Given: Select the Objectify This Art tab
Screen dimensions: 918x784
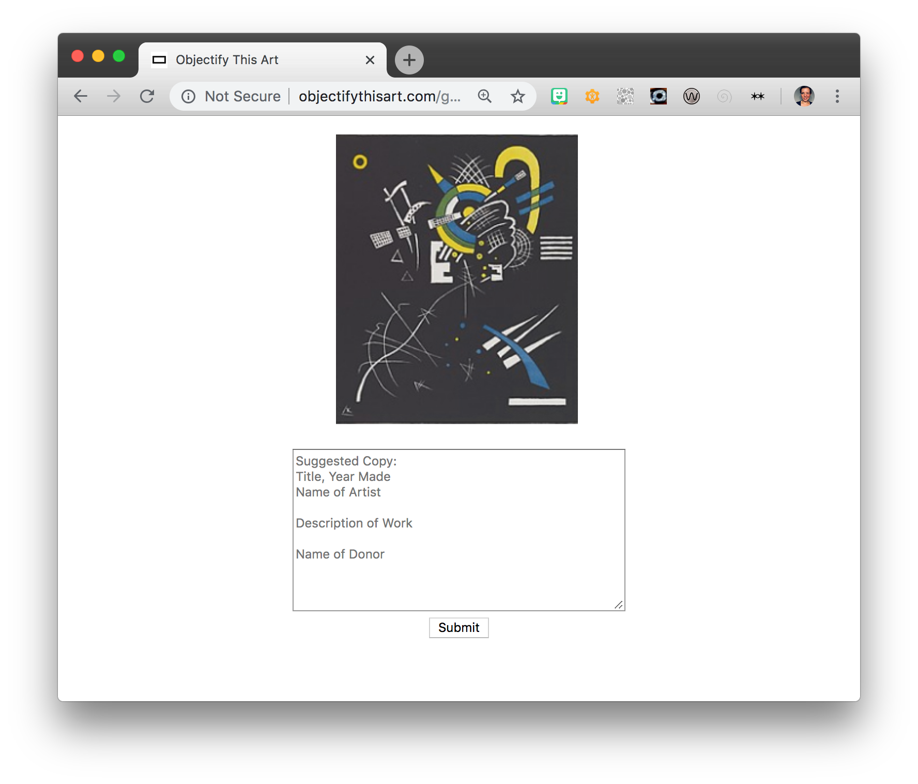Looking at the screenshot, I should click(263, 60).
